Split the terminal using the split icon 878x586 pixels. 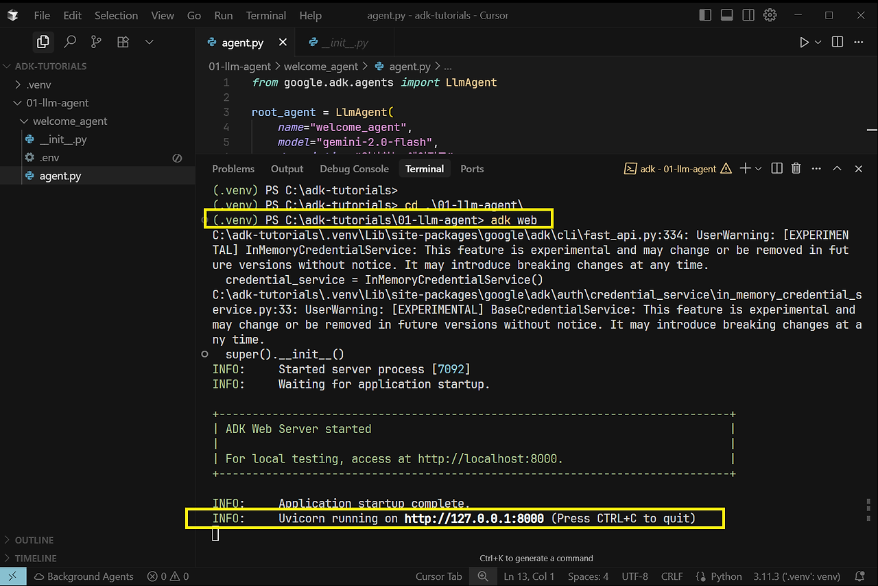(776, 169)
